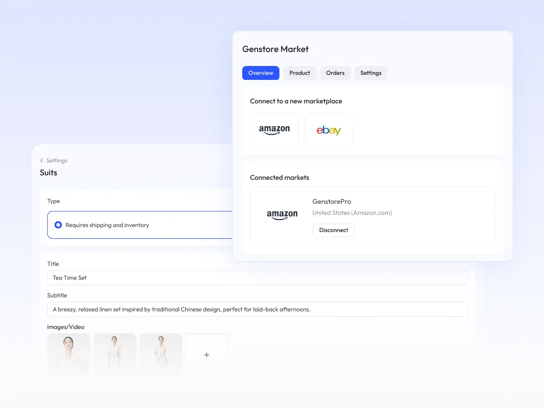Edit the Subtitle input field
544x408 pixels.
pos(257,309)
